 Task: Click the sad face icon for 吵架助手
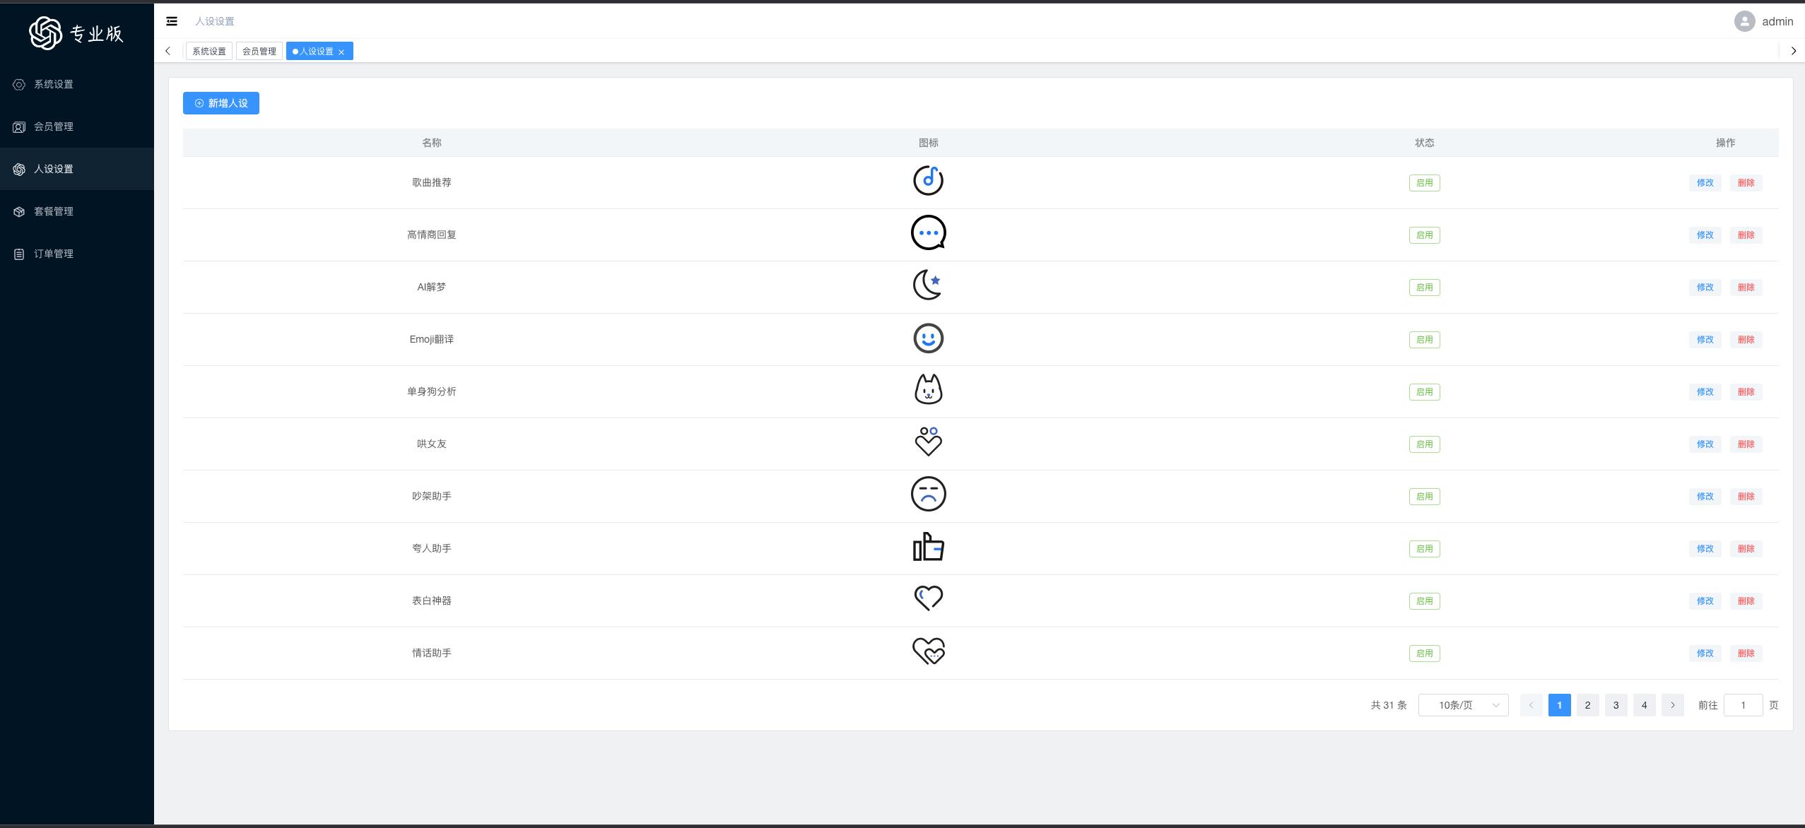tap(928, 495)
